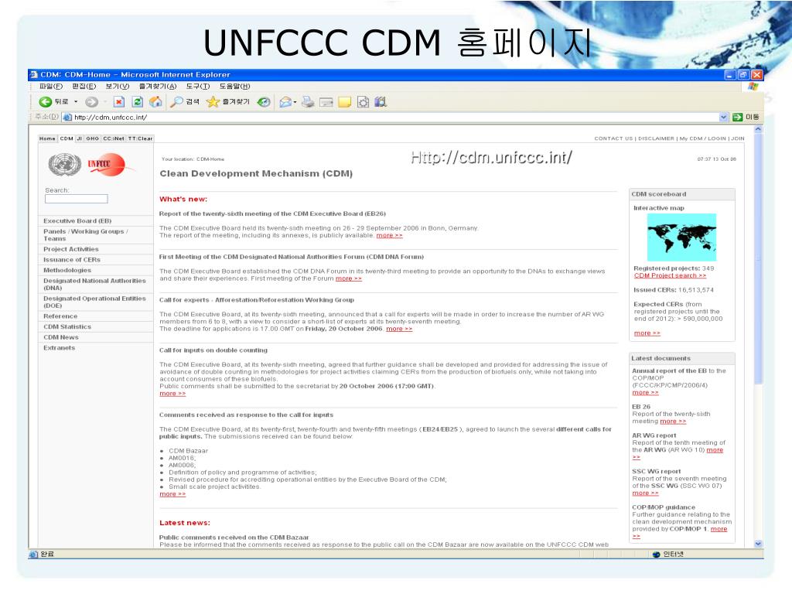
Task: Click the status bar page icon beside 완료
Action: (34, 554)
